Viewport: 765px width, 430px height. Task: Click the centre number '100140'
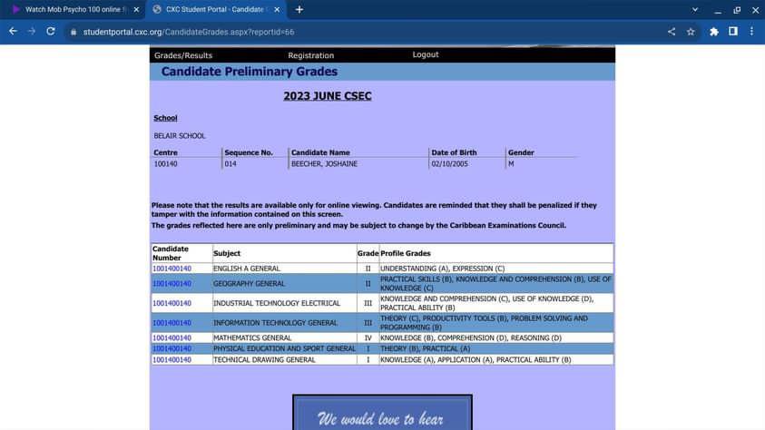pyautogui.click(x=165, y=164)
